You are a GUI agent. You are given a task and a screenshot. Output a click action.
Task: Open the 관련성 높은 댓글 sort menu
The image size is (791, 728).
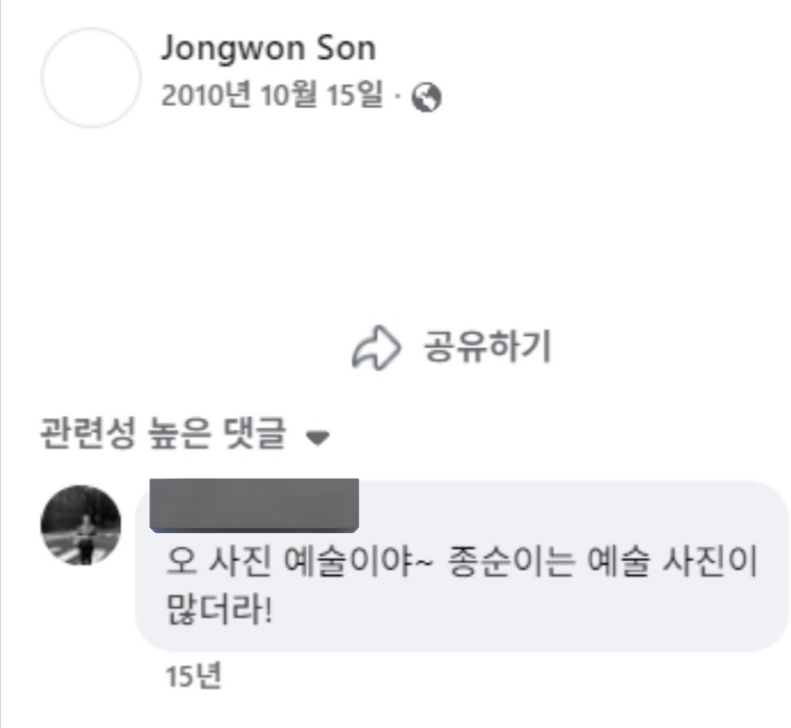[x=162, y=435]
